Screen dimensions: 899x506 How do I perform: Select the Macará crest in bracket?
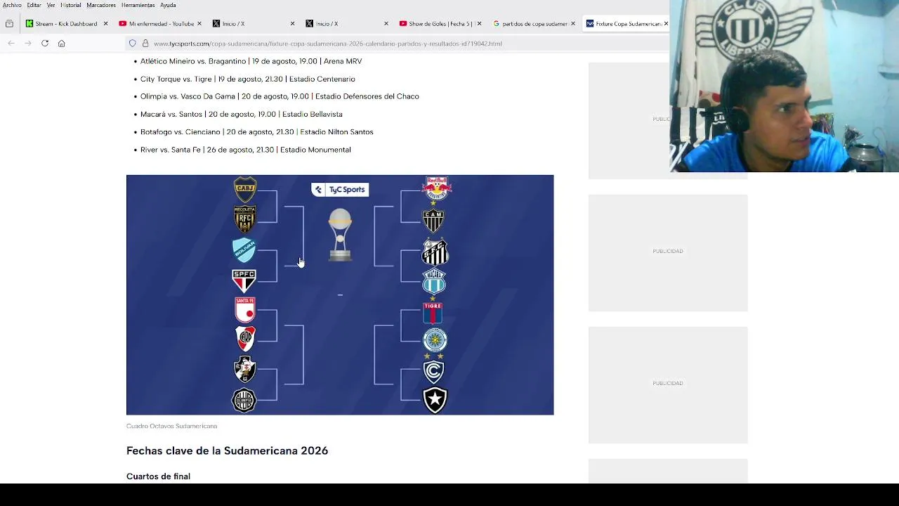coord(434,282)
